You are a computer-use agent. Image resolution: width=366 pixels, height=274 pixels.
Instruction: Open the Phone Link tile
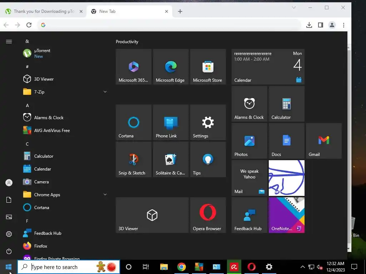tap(170, 122)
